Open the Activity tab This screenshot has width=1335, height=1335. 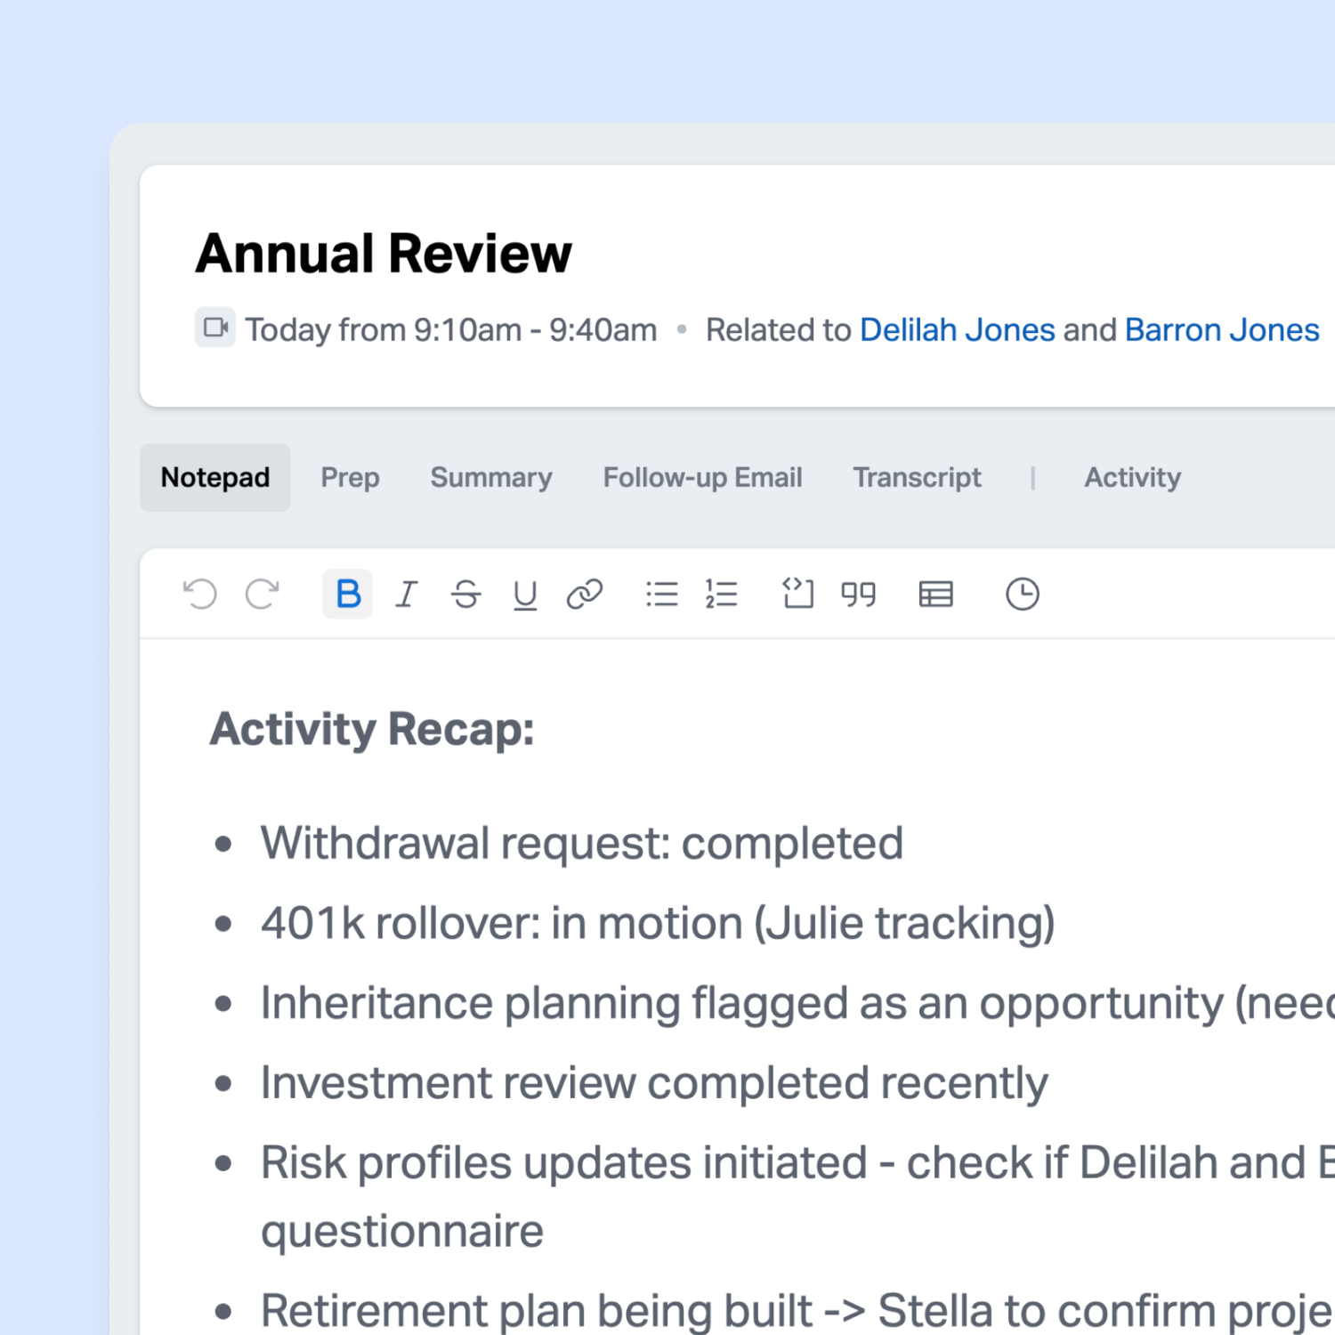1132,478
